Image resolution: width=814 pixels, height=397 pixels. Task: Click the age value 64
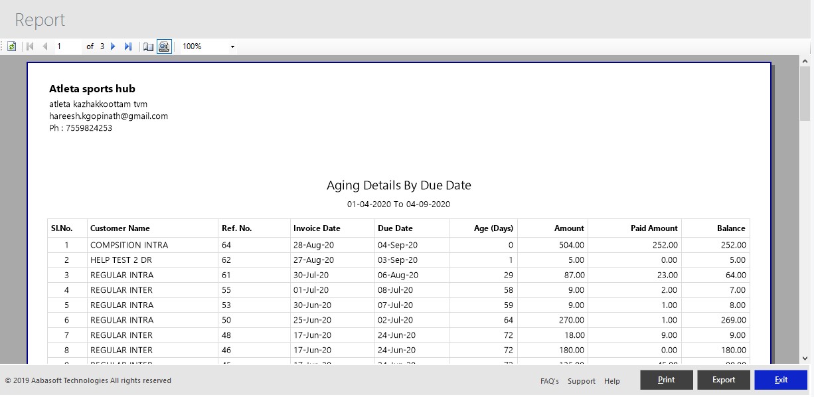pyautogui.click(x=509, y=320)
